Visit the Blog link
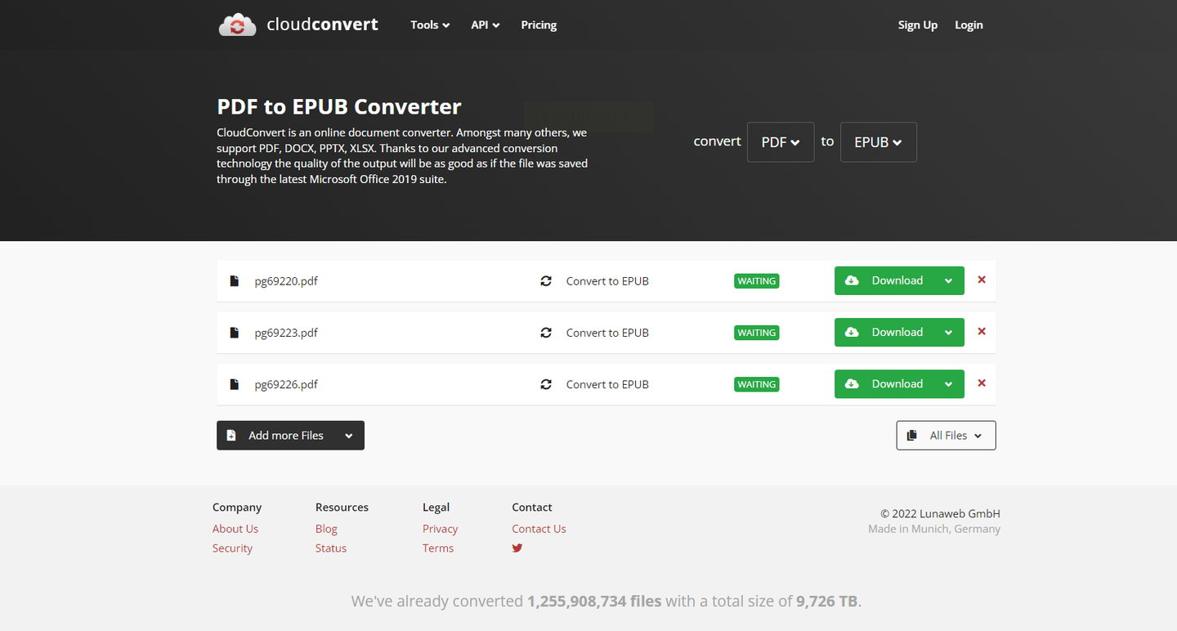 pos(326,529)
